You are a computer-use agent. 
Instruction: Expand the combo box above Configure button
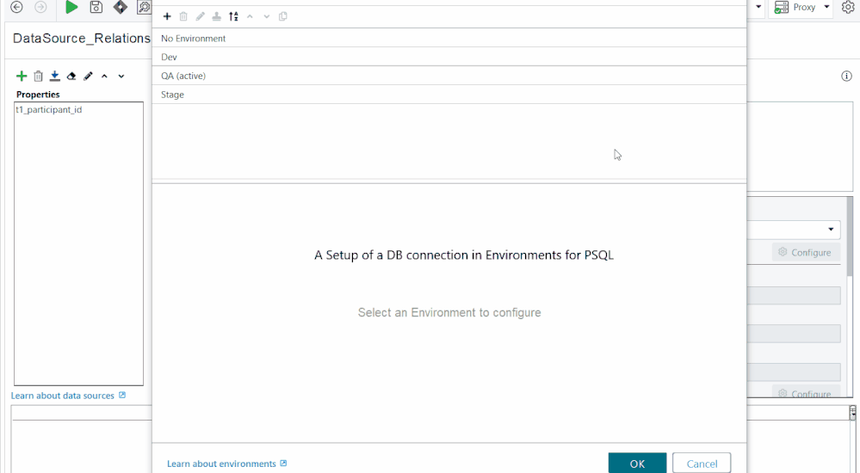(831, 229)
